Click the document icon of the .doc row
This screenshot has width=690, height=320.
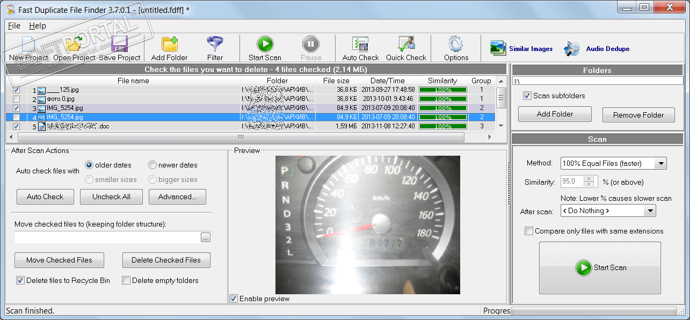[x=41, y=127]
